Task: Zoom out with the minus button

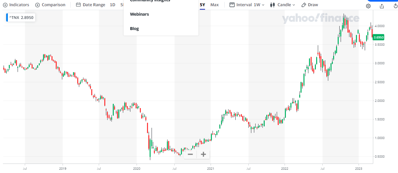Action: [x=190, y=154]
